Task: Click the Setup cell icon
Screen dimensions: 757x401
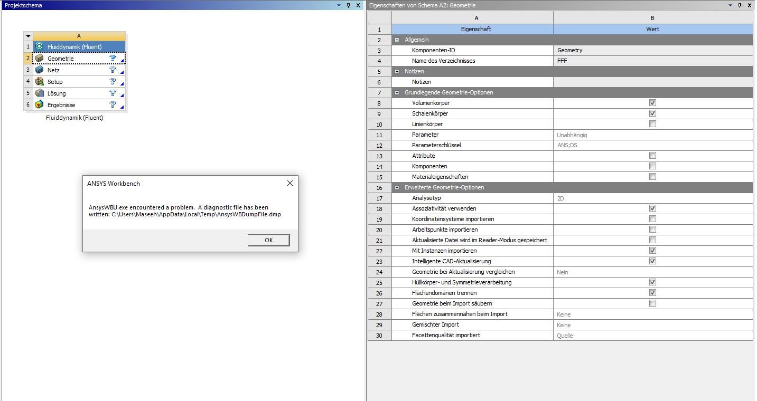Action: (39, 82)
